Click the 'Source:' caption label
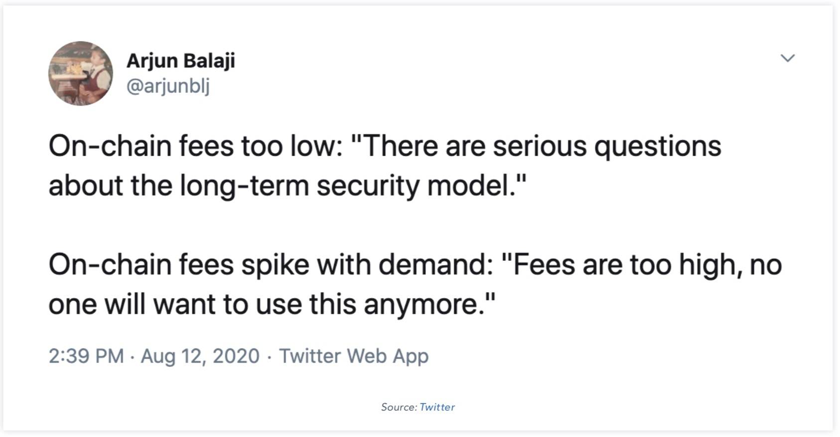 [399, 407]
